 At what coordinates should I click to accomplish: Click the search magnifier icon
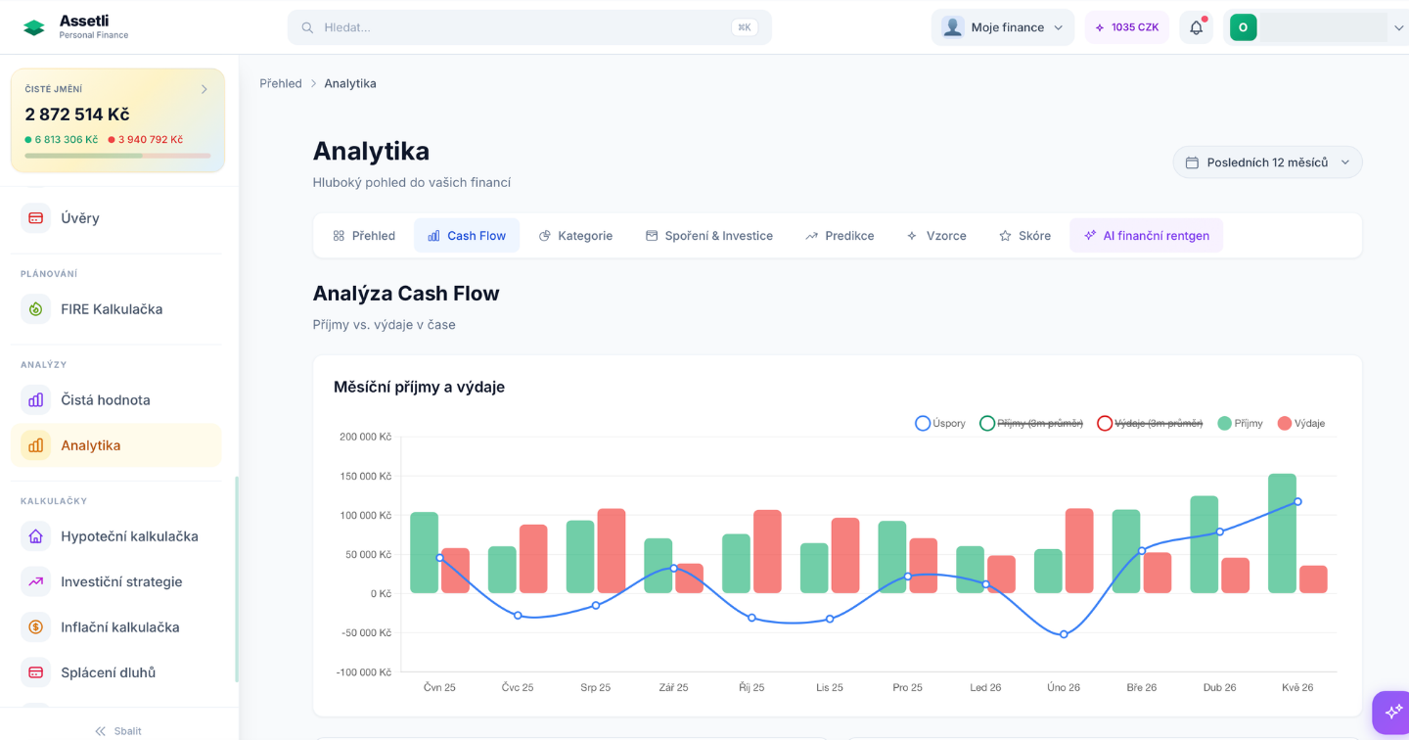click(307, 27)
